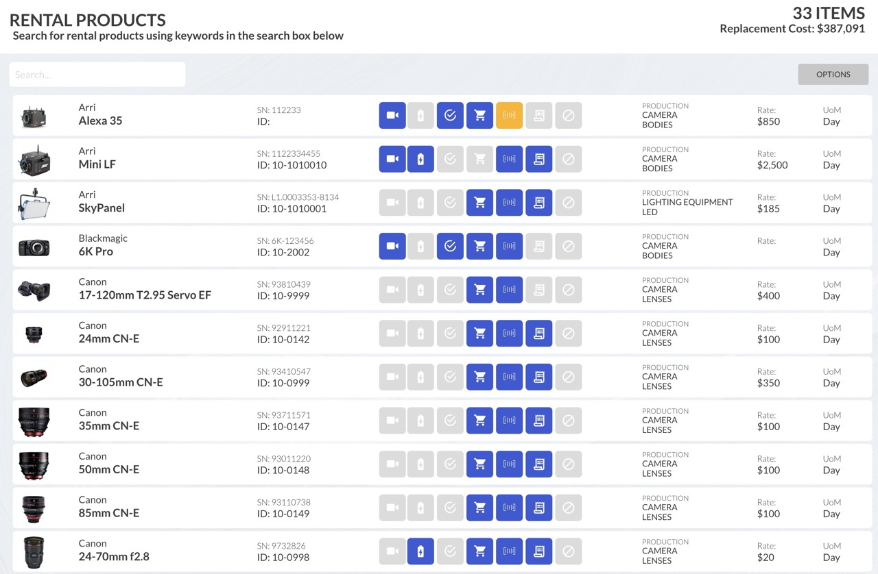
Task: Open the 35mm CN-E lens thumbnail
Action: (x=34, y=421)
